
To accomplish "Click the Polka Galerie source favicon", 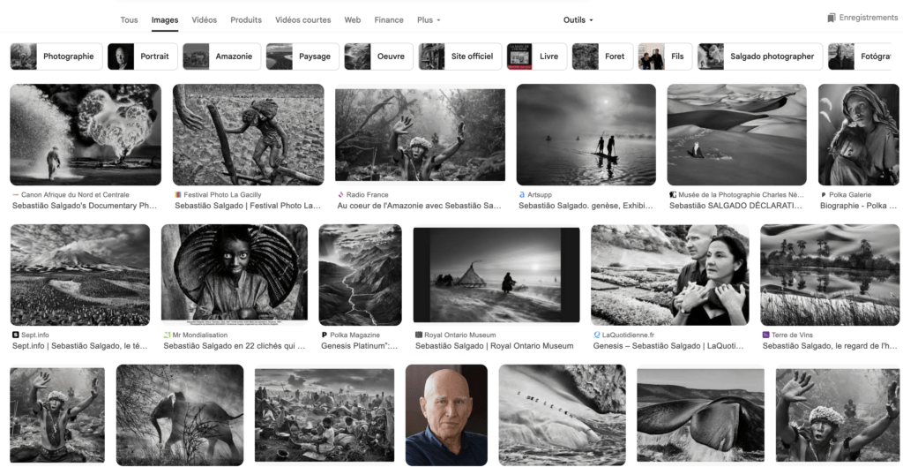I will click(x=824, y=194).
